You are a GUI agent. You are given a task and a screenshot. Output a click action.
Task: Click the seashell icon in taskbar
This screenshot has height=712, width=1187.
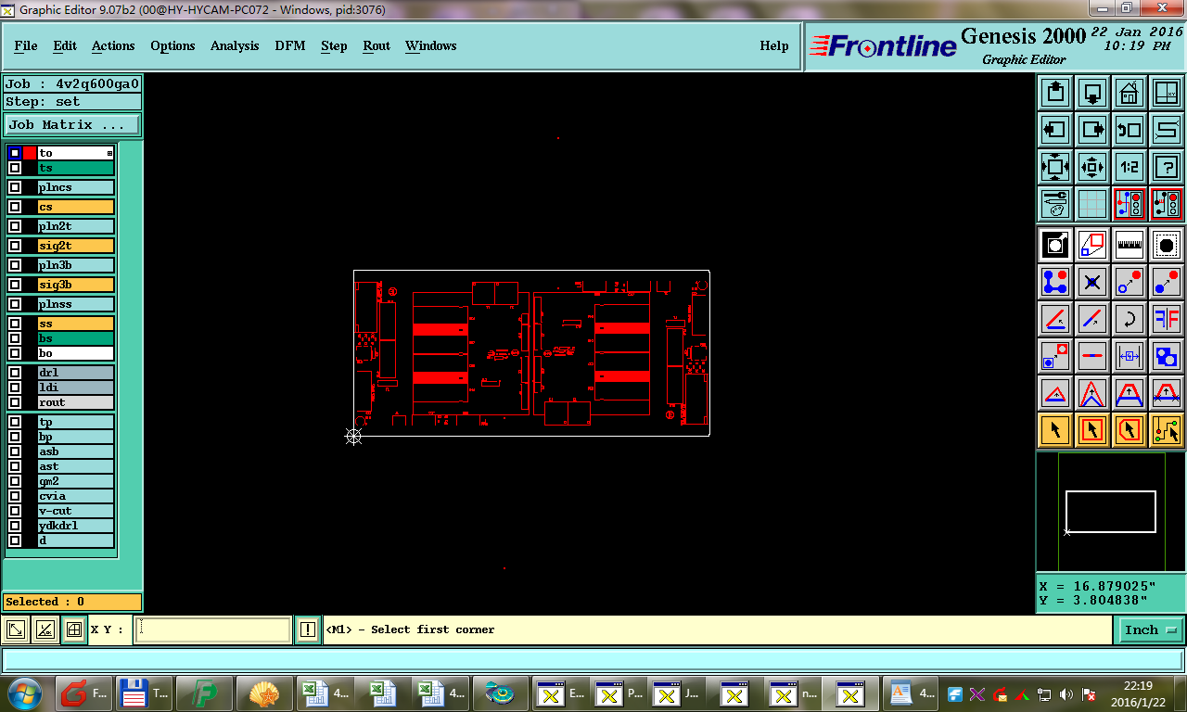click(x=264, y=693)
